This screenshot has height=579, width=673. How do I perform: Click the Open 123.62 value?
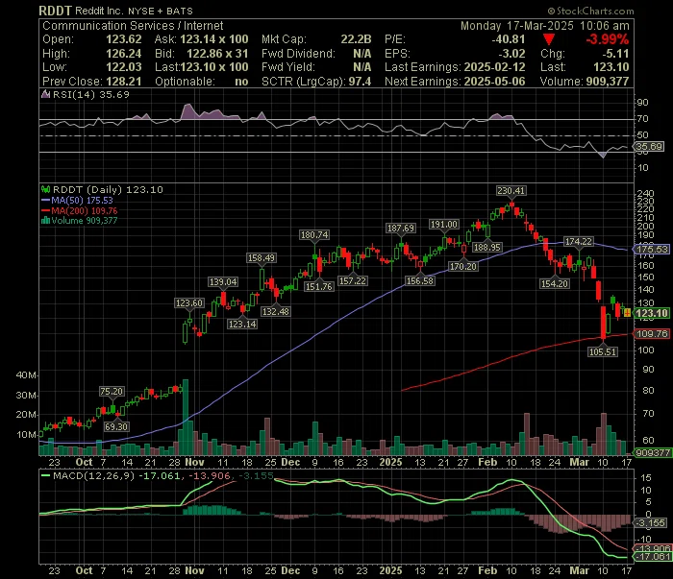point(124,39)
